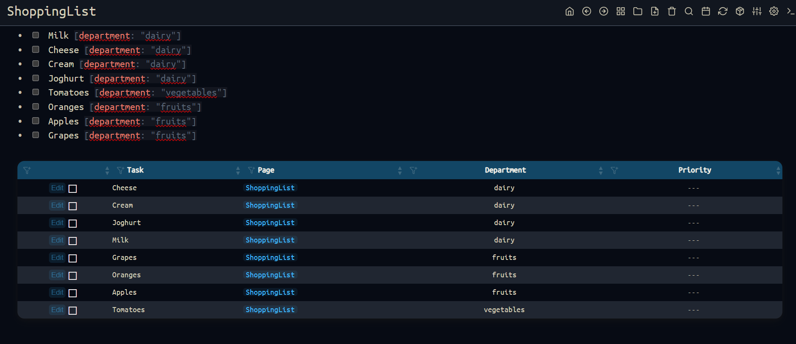Check the Milk checkbox in the list
Image resolution: width=796 pixels, height=344 pixels.
click(x=36, y=35)
